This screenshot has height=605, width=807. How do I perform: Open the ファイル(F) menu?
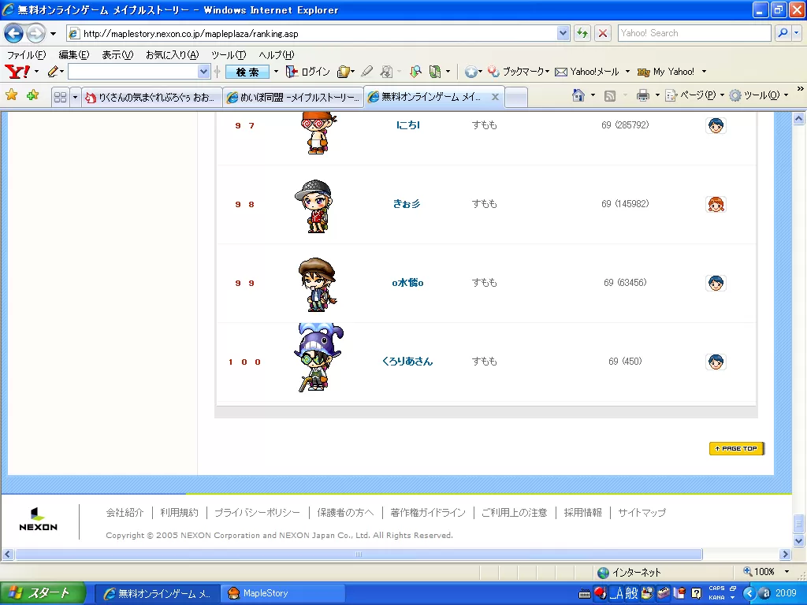click(x=26, y=54)
